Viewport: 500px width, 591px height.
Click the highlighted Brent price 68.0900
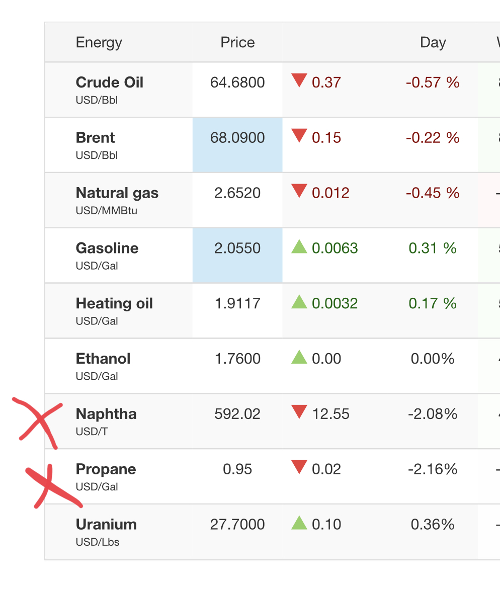point(237,138)
